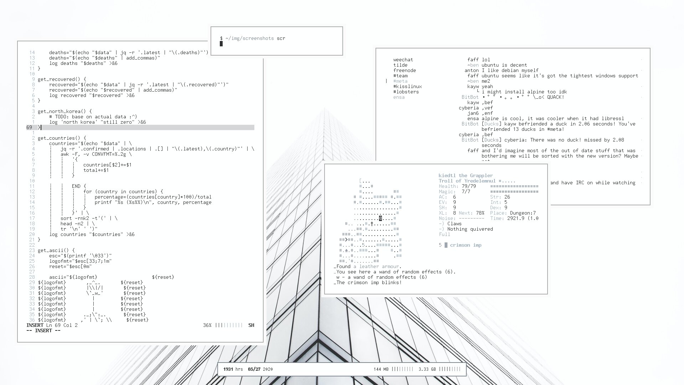684x385 pixels.
Task: Select the #meta channel buffer
Action: [400, 81]
